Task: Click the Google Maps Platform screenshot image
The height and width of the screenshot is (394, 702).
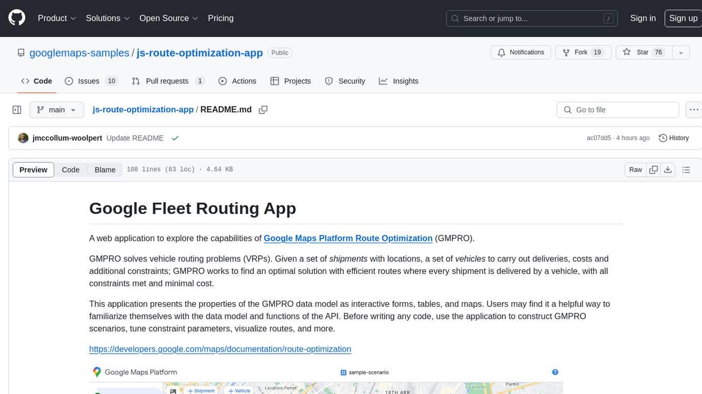Action: (x=326, y=379)
